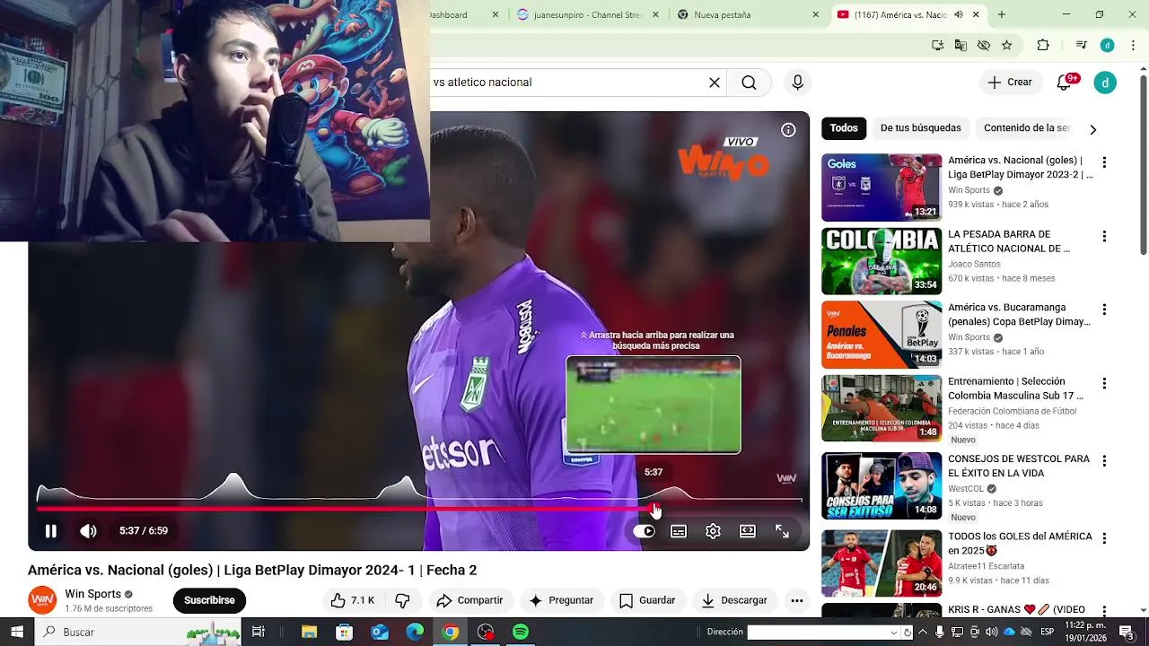Open the 13:21 América vs. Nacional goles thumbnail

pos(881,188)
